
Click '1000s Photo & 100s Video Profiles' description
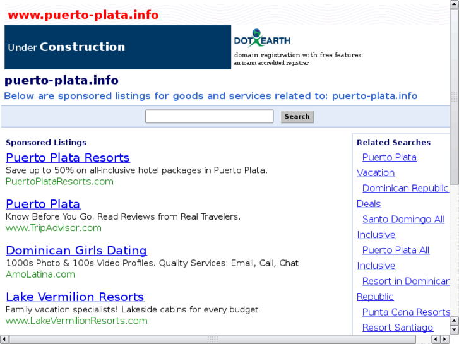(x=152, y=263)
